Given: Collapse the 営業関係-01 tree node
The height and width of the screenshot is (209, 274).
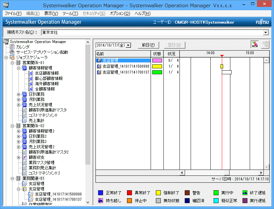Looking at the screenshot, I should tap(12, 63).
